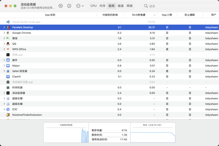Click the 钉钉 DingTalk icon
Image resolution: width=219 pixels, height=146 pixels.
pyautogui.click(x=8, y=109)
